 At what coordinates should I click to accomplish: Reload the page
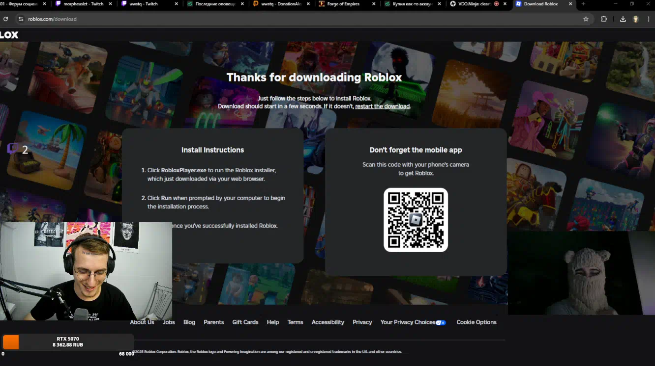tap(5, 19)
